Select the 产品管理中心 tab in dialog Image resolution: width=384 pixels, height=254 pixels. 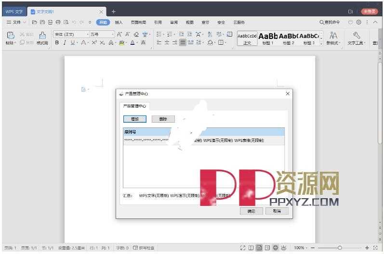tap(134, 106)
